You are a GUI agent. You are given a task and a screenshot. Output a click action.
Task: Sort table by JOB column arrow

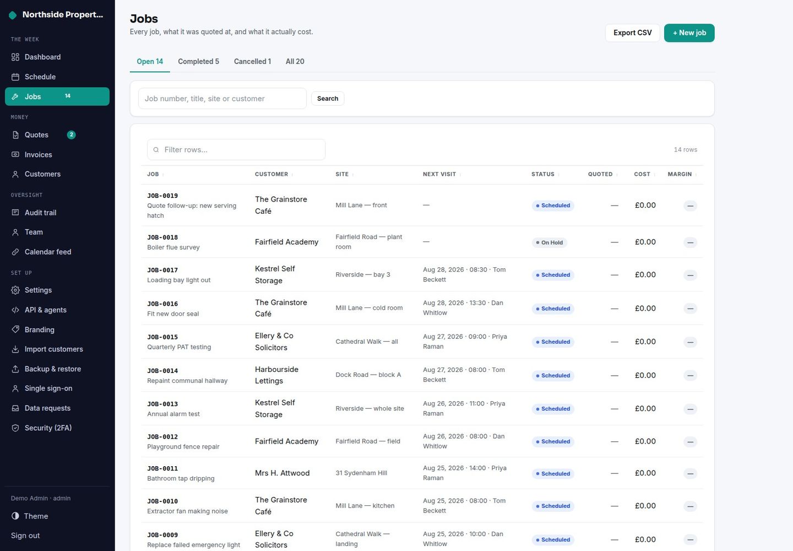click(163, 175)
